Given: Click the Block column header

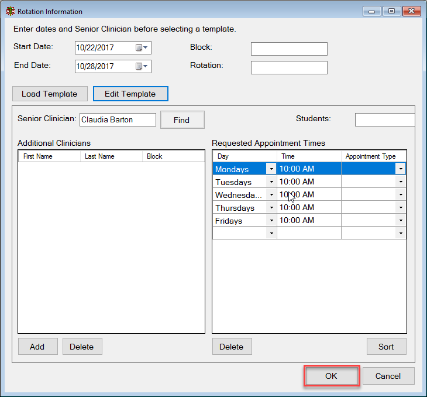Looking at the screenshot, I should [x=174, y=156].
